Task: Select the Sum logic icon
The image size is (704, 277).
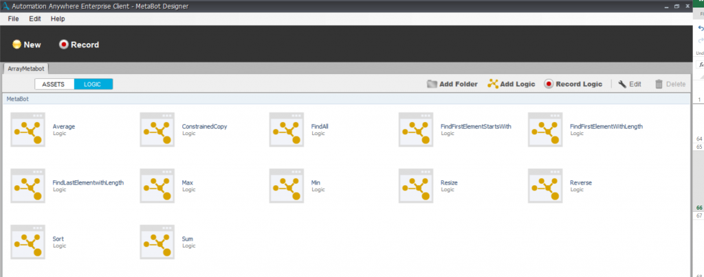Action: tap(157, 242)
